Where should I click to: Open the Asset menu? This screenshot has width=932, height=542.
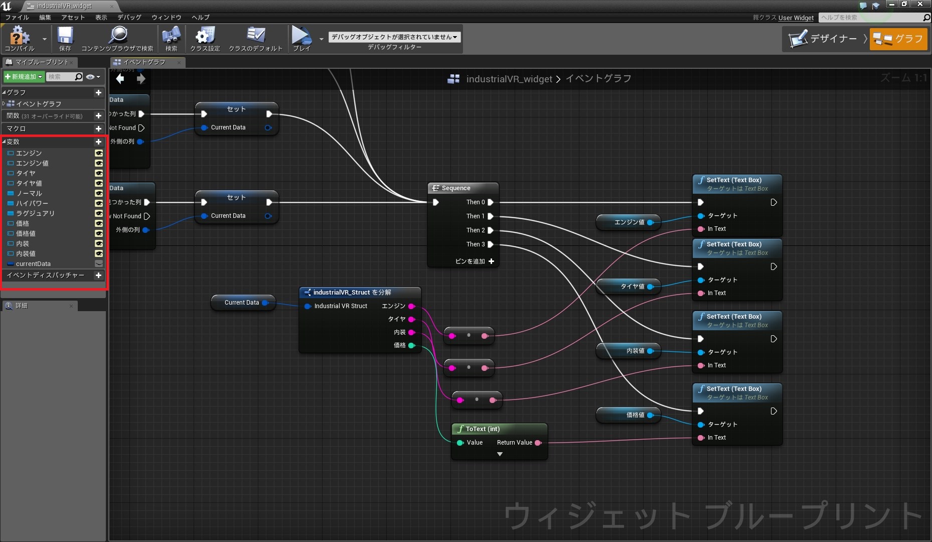(73, 17)
